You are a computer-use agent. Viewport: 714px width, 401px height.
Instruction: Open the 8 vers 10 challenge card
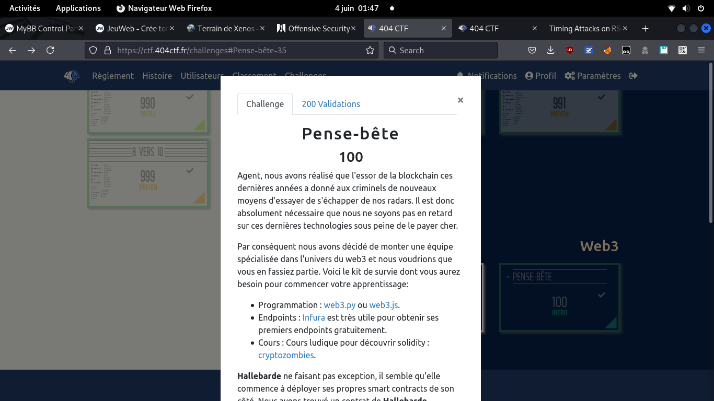click(148, 173)
